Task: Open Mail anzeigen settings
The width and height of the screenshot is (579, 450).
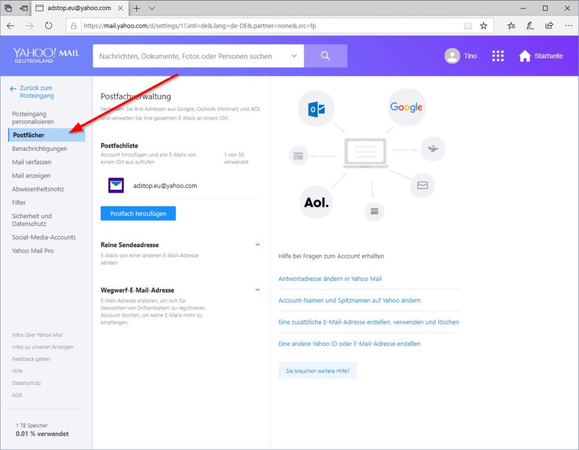Action: [31, 176]
